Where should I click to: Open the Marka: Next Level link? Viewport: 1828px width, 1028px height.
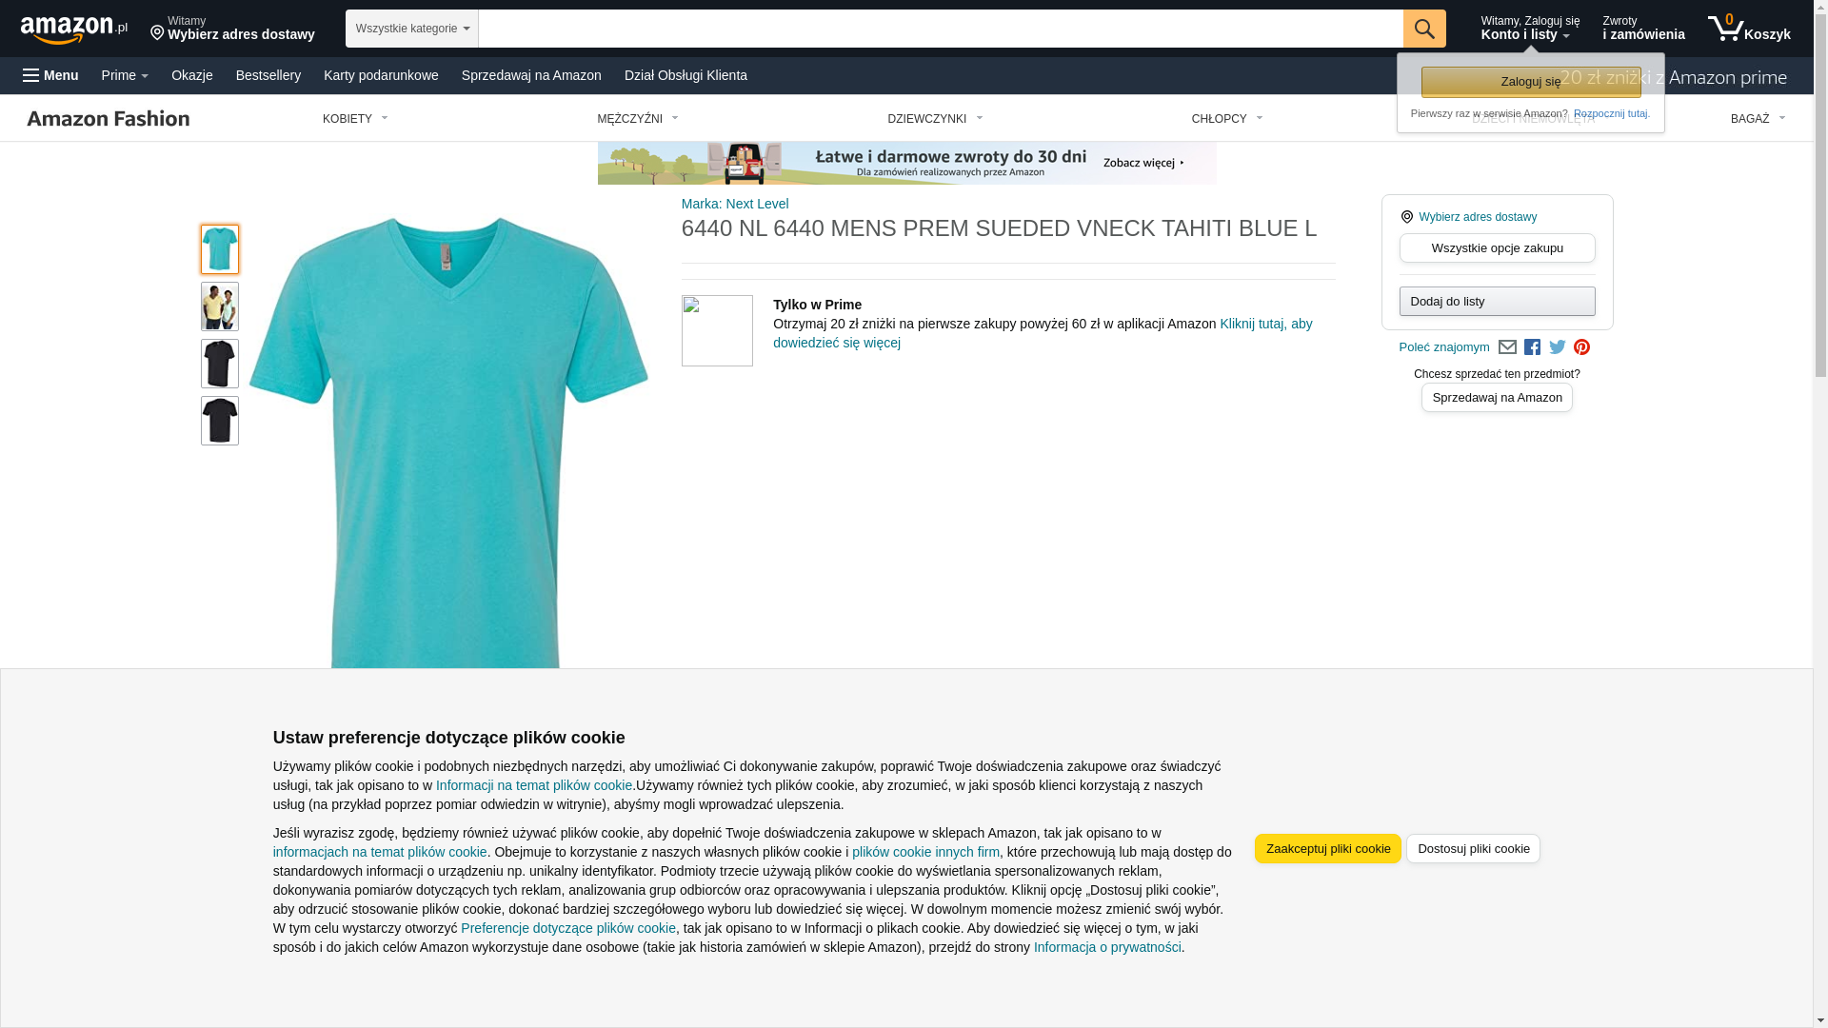[x=735, y=204]
